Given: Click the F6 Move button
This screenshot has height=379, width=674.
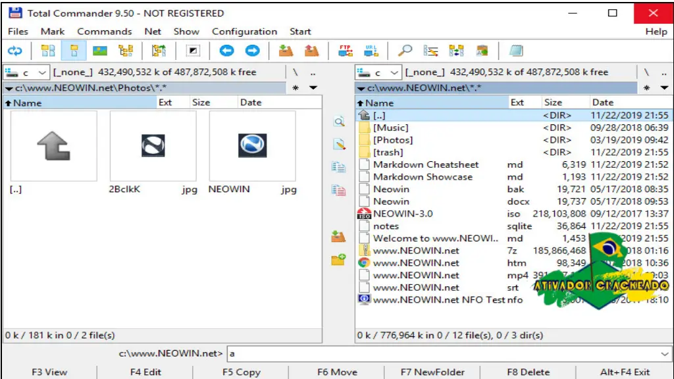Looking at the screenshot, I should [x=337, y=372].
